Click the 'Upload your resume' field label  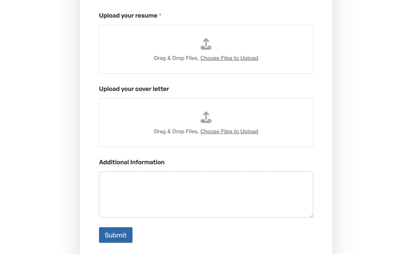point(128,15)
